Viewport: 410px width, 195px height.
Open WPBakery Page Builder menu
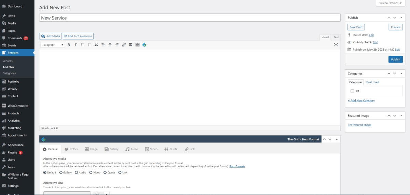(17, 176)
